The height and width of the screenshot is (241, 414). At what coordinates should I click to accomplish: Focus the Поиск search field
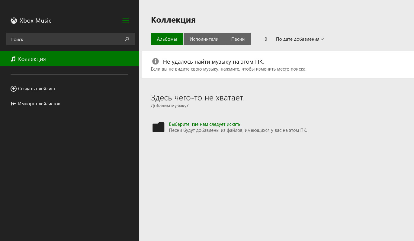coord(63,39)
